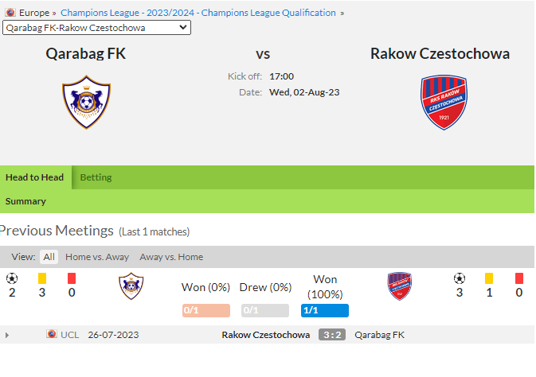
Task: Click the Europe flag icon in breadcrumb
Action: coord(10,13)
